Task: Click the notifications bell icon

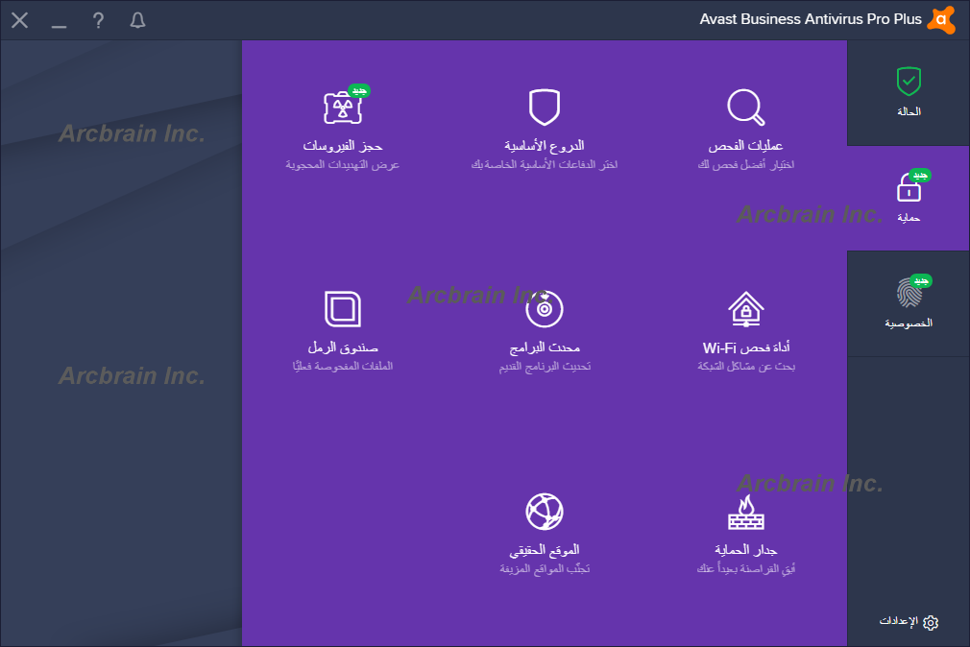Action: click(x=137, y=20)
